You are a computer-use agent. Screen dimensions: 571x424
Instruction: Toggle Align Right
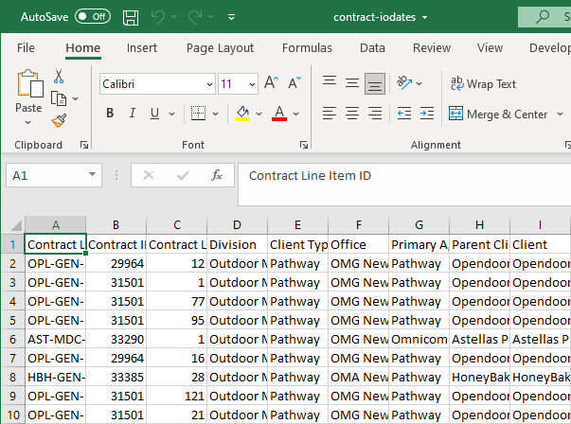click(x=375, y=114)
